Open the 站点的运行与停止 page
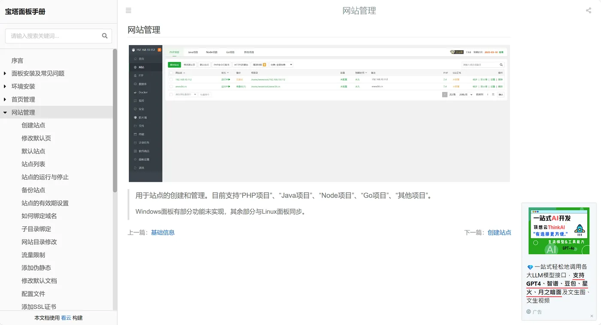The width and height of the screenshot is (601, 325). pyautogui.click(x=45, y=177)
